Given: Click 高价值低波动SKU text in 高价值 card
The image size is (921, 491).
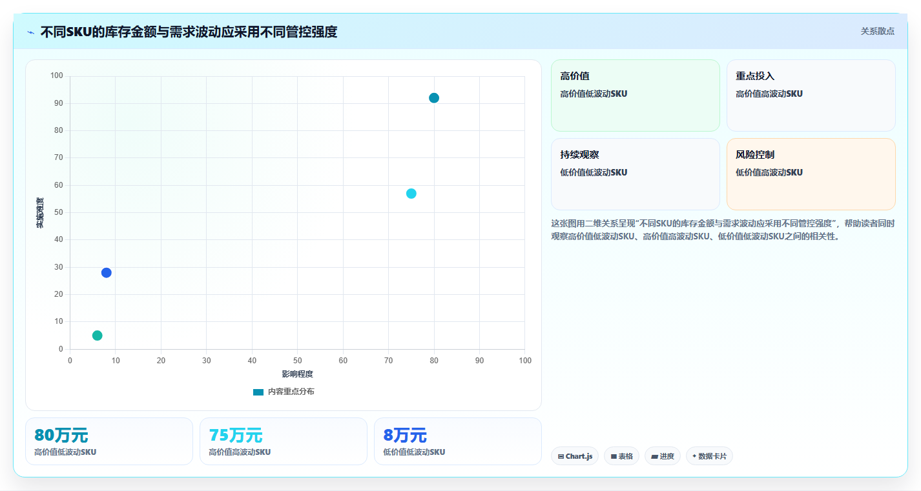Looking at the screenshot, I should pos(594,94).
